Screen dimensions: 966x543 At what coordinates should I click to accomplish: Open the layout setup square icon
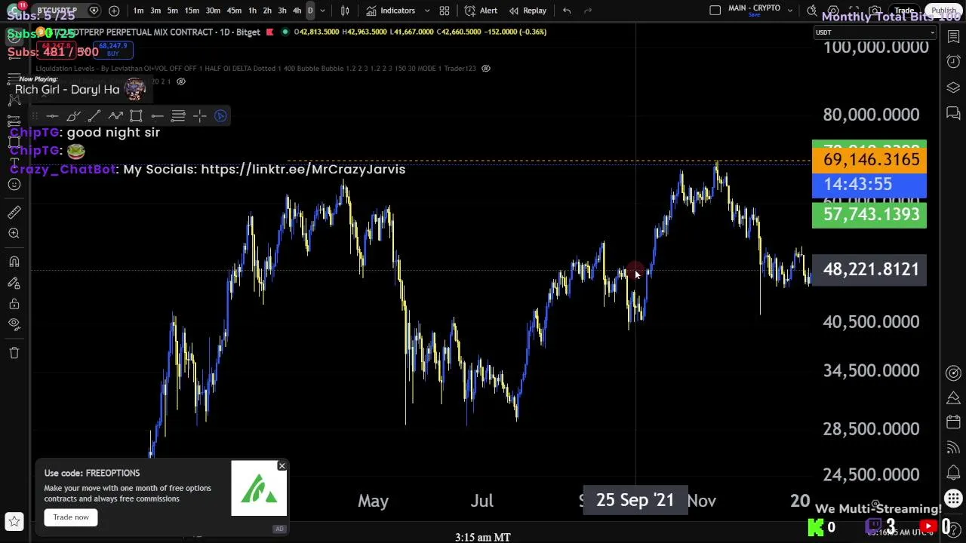point(715,11)
